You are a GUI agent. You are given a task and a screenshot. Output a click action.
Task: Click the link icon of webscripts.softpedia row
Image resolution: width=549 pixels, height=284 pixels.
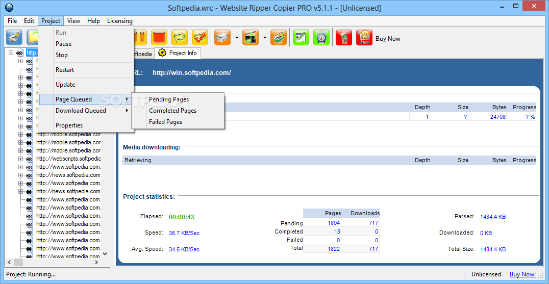[30, 159]
